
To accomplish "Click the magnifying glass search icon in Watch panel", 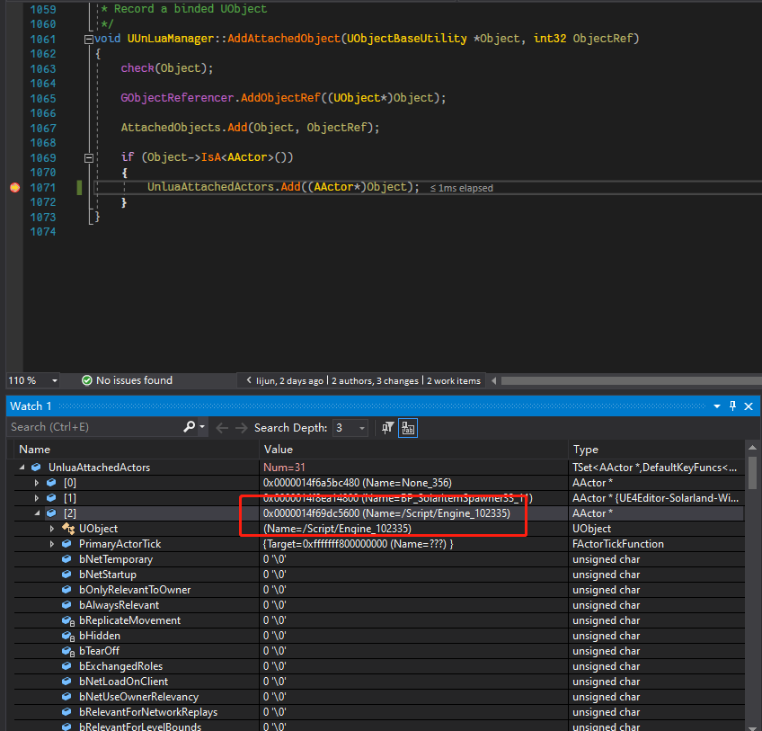I will click(x=188, y=426).
